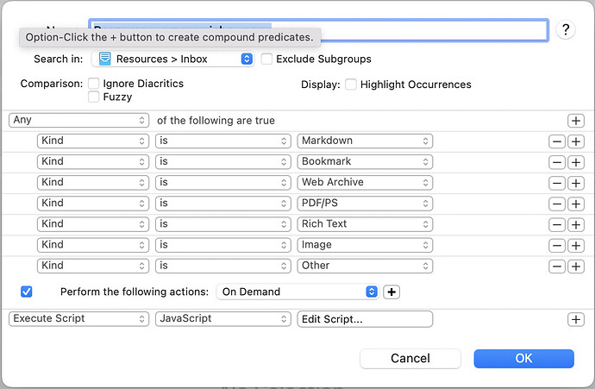
Task: Remove the Web Archive kind condition
Action: pyautogui.click(x=557, y=184)
